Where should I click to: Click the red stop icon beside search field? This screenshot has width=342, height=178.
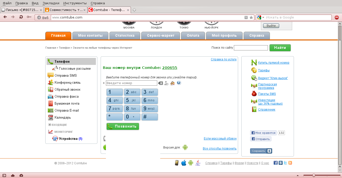coord(337,17)
